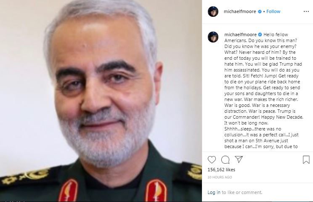Open the three-dot more options menu
313x202 pixels.
pyautogui.click(x=306, y=12)
